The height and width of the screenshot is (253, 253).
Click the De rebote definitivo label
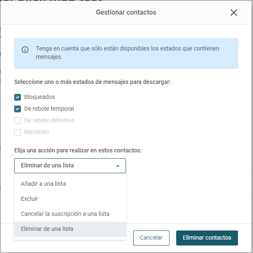coord(49,120)
